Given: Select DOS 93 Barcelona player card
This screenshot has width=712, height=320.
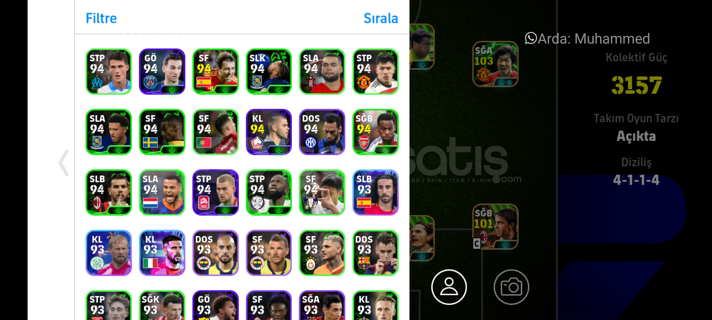Looking at the screenshot, I should click(376, 253).
